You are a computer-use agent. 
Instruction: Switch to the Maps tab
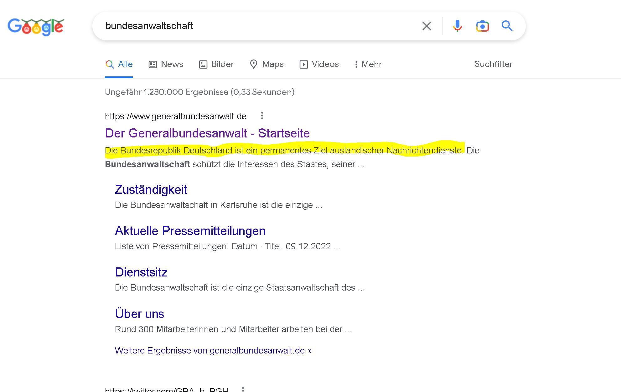(x=267, y=64)
